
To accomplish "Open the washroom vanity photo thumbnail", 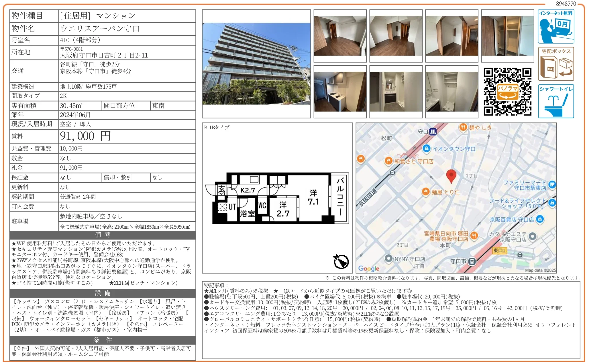I will tap(396, 92).
